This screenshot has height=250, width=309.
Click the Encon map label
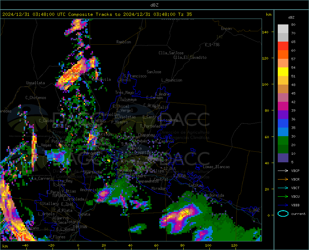coord(226,29)
